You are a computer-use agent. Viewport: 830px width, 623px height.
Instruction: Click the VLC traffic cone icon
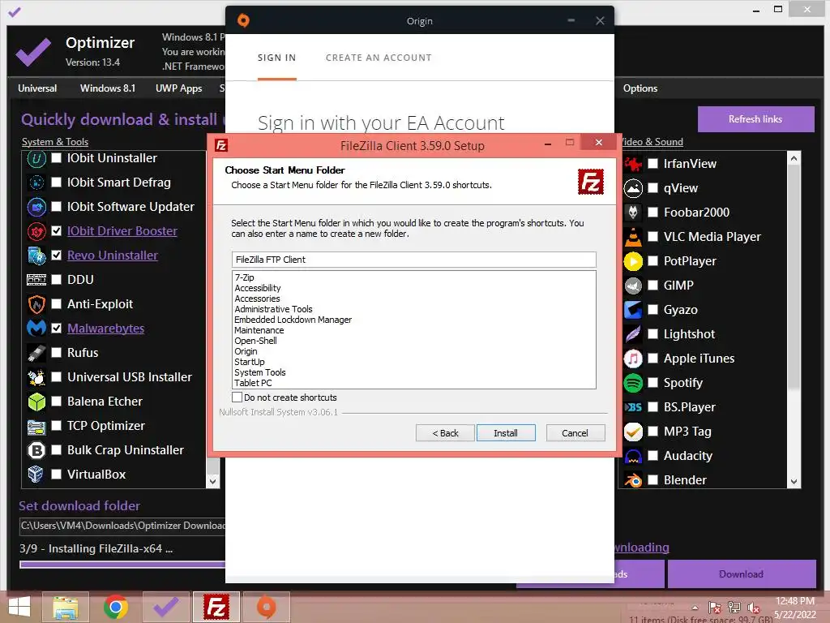point(633,237)
